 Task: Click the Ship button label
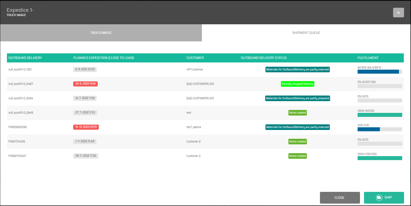(x=388, y=198)
